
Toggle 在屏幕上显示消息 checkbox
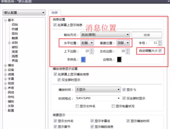[55, 25]
